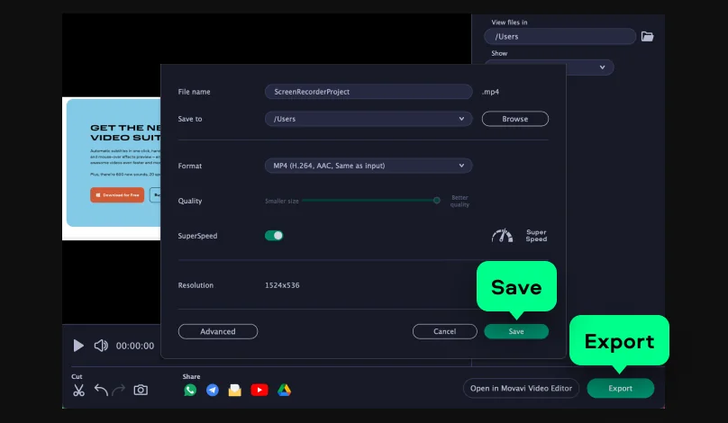Share via the Telegram icon
This screenshot has height=423, width=728.
point(213,390)
